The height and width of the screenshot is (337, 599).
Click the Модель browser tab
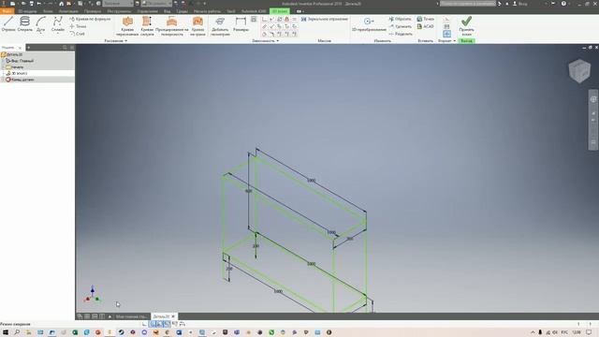pyautogui.click(x=7, y=48)
